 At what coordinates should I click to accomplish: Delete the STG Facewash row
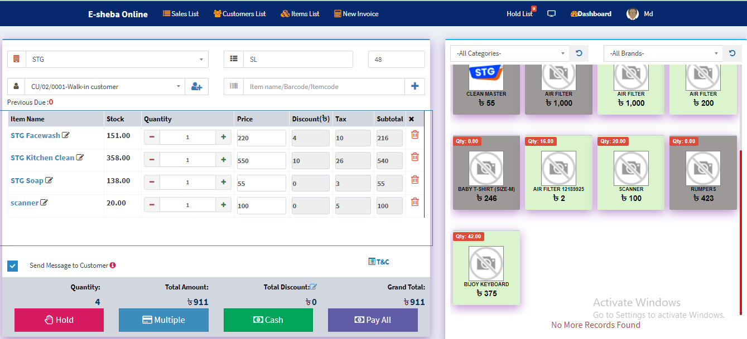[415, 135]
